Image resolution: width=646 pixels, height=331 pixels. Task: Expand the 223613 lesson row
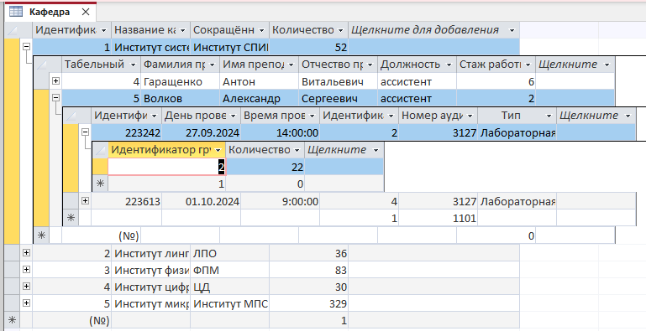pyautogui.click(x=86, y=200)
